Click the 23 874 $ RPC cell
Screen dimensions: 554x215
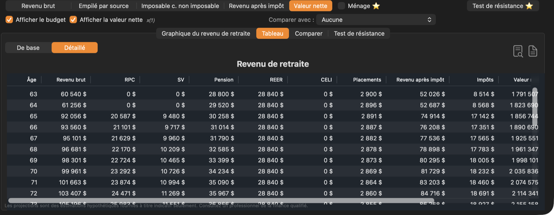point(123,182)
